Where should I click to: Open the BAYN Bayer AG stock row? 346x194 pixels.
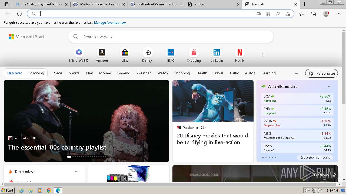[297, 148]
